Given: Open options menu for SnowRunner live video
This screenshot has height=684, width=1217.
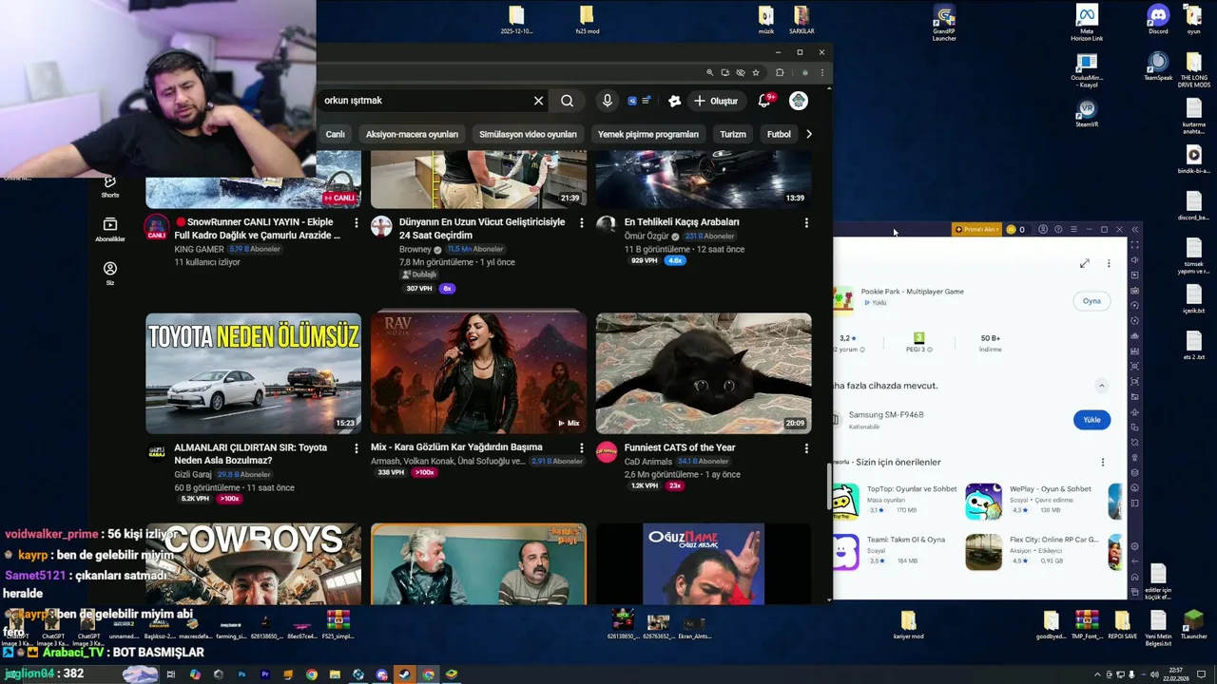Looking at the screenshot, I should coord(357,222).
